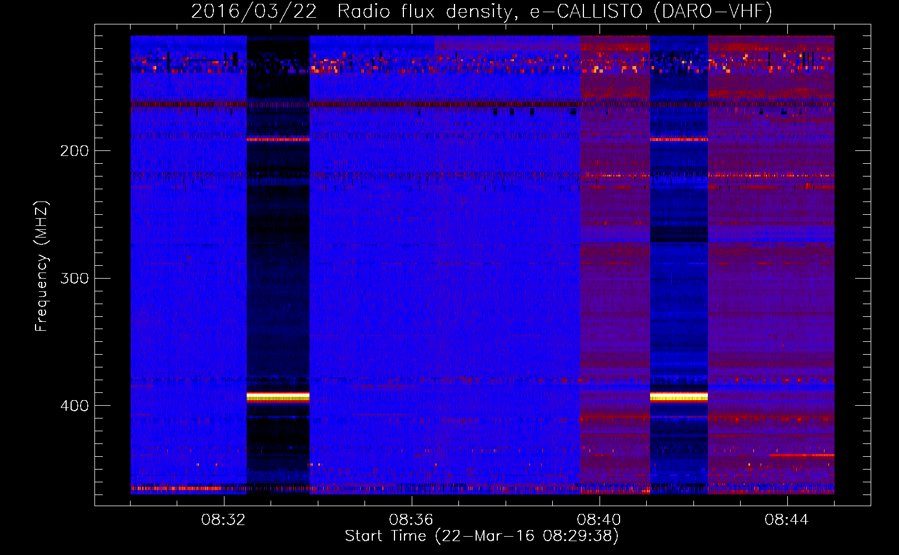Click the '200' frequency tick label
Viewport: 899px width, 555px height.
[x=74, y=150]
